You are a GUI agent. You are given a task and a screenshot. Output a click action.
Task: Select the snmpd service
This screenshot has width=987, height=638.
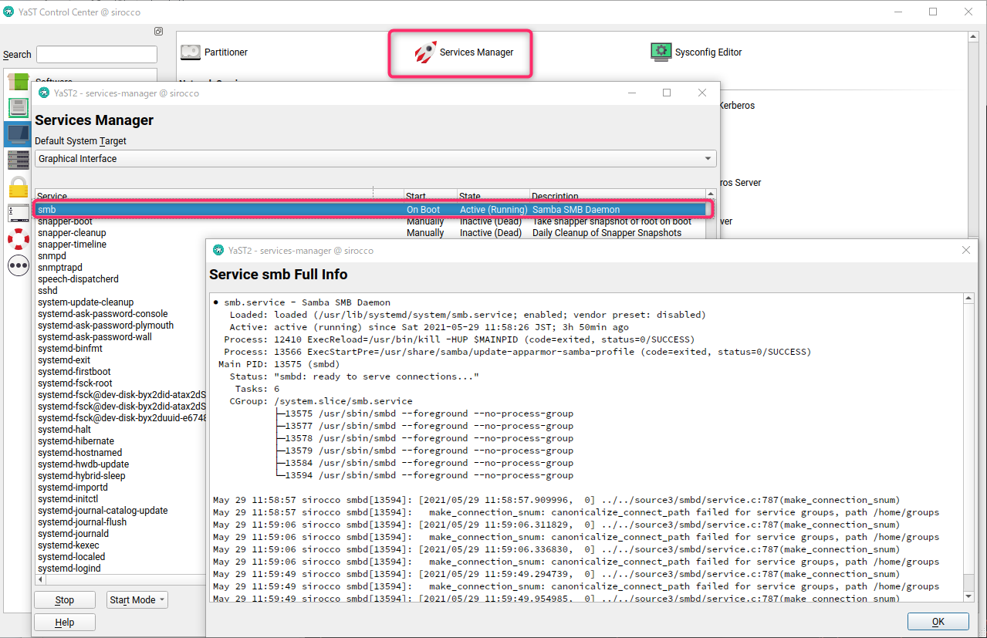click(x=52, y=256)
